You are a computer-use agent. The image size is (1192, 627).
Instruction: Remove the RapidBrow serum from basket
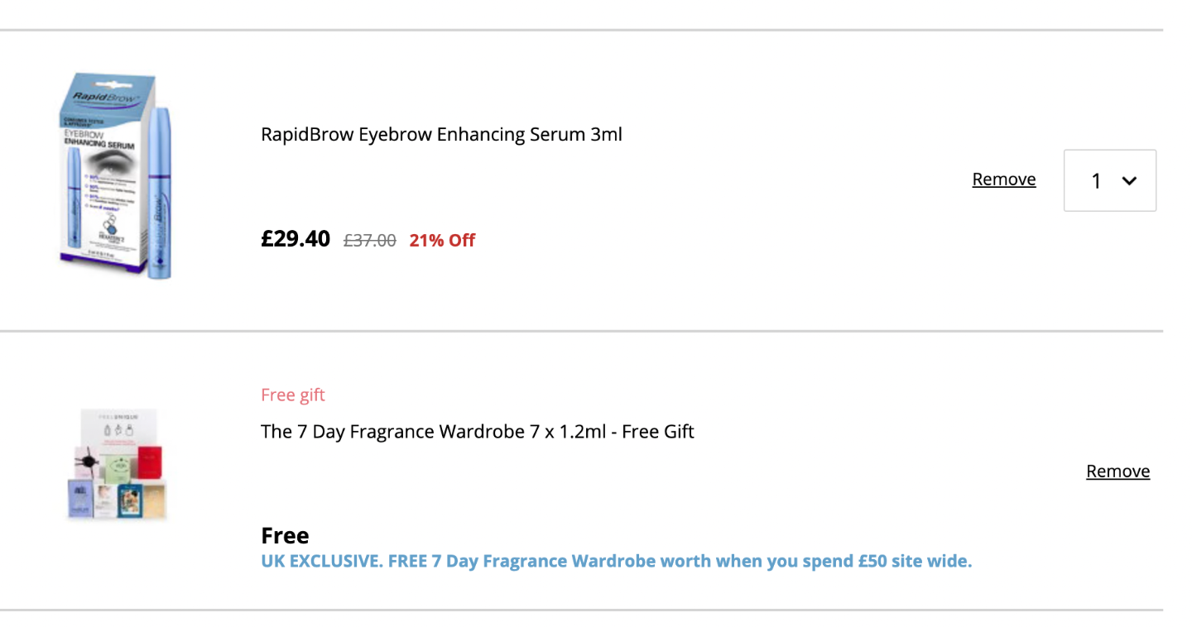point(1003,179)
